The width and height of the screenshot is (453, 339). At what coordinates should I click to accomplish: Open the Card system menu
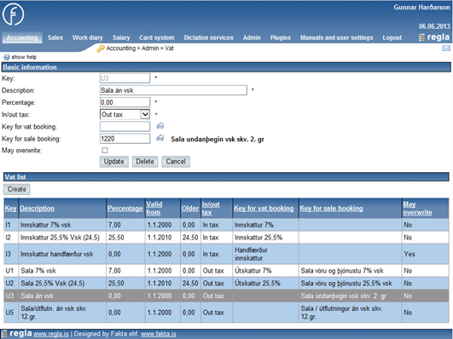click(x=157, y=37)
